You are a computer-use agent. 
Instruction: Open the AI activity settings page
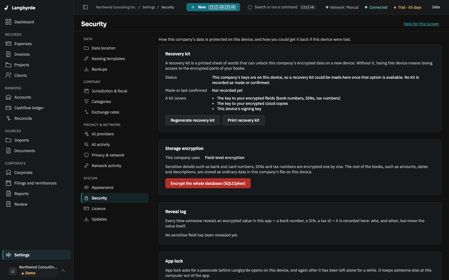115,144
